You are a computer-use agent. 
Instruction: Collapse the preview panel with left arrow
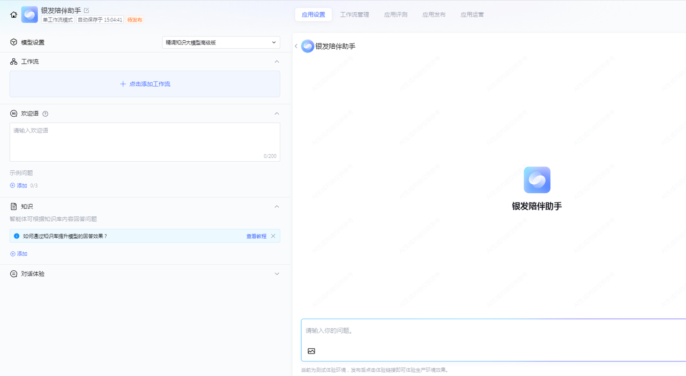tap(296, 47)
